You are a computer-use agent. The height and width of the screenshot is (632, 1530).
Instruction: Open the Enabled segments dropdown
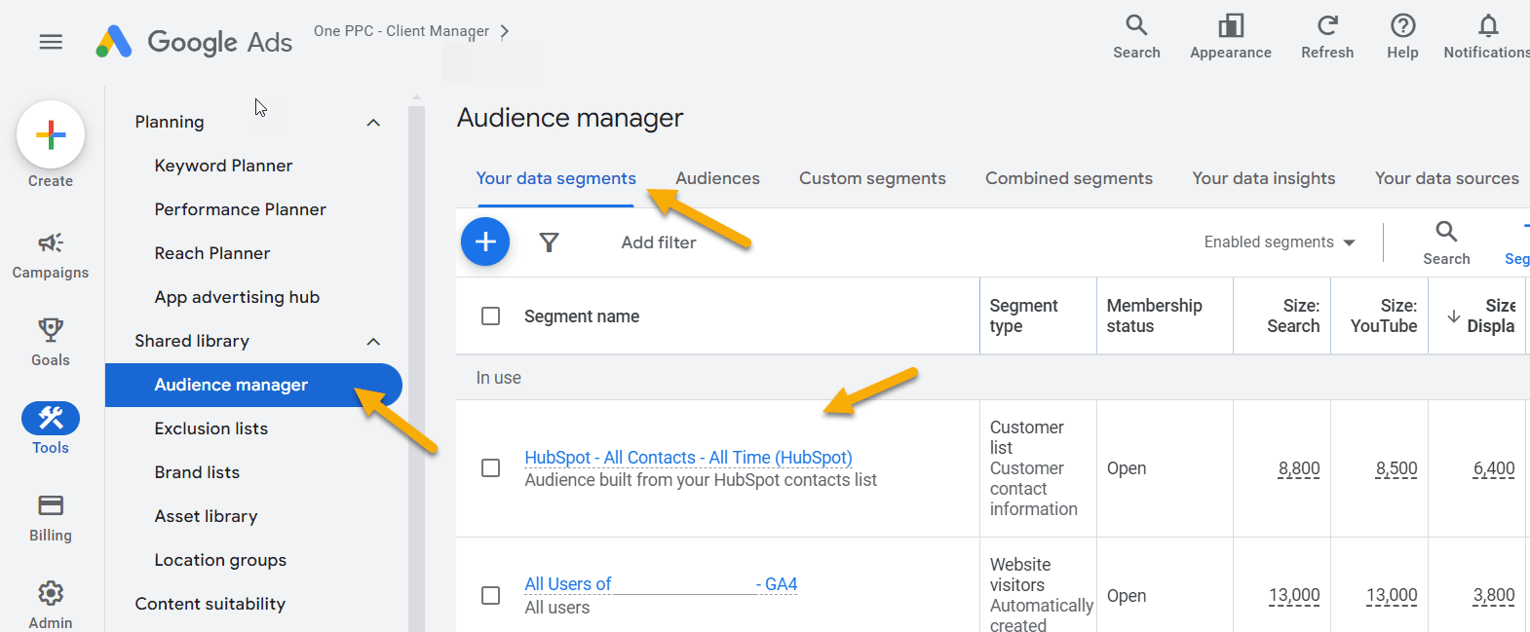[x=1279, y=242]
